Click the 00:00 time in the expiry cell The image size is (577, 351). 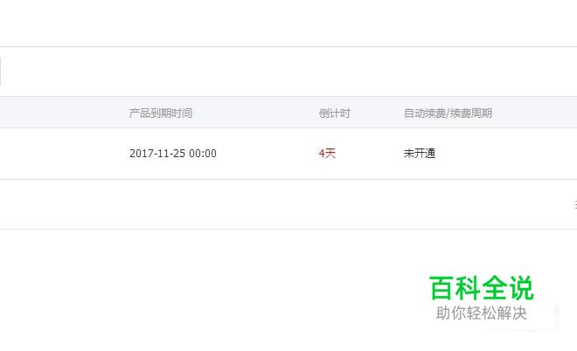click(x=203, y=154)
